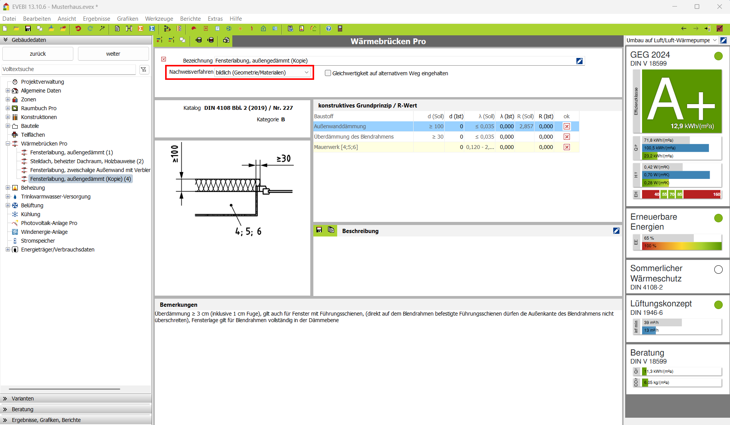Image resolution: width=730 pixels, height=425 pixels.
Task: Open the Berichte menu
Action: pos(190,19)
